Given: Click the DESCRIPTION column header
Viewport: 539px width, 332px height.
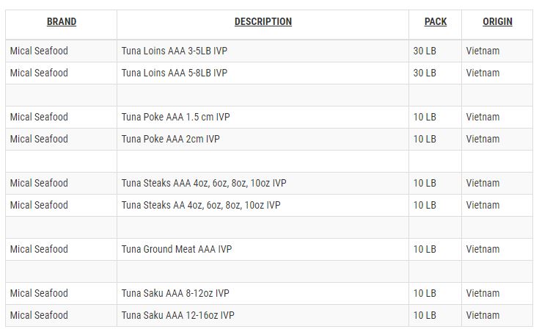Looking at the screenshot, I should pyautogui.click(x=263, y=22).
